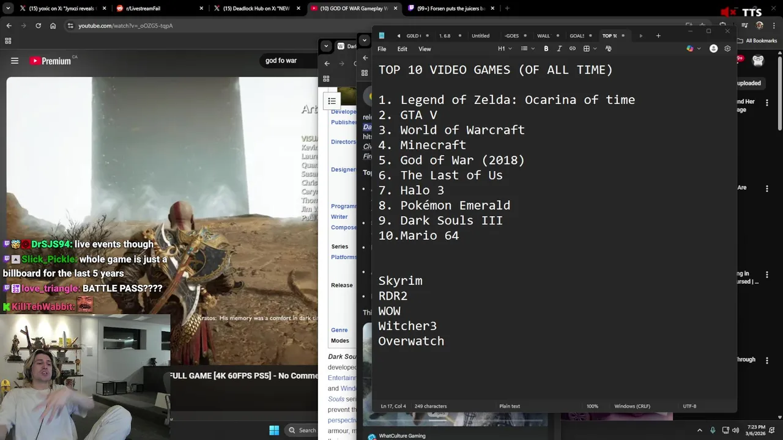Image resolution: width=783 pixels, height=440 pixels.
Task: Open YouTube hamburger menu
Action: coord(15,61)
